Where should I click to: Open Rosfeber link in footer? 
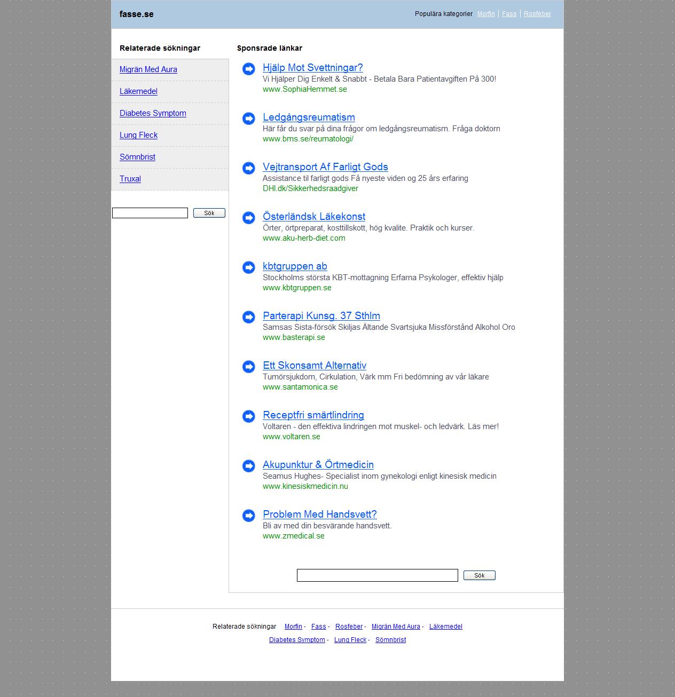pos(349,627)
